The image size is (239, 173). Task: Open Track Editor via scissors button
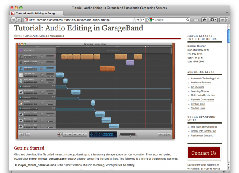tap(28, 135)
